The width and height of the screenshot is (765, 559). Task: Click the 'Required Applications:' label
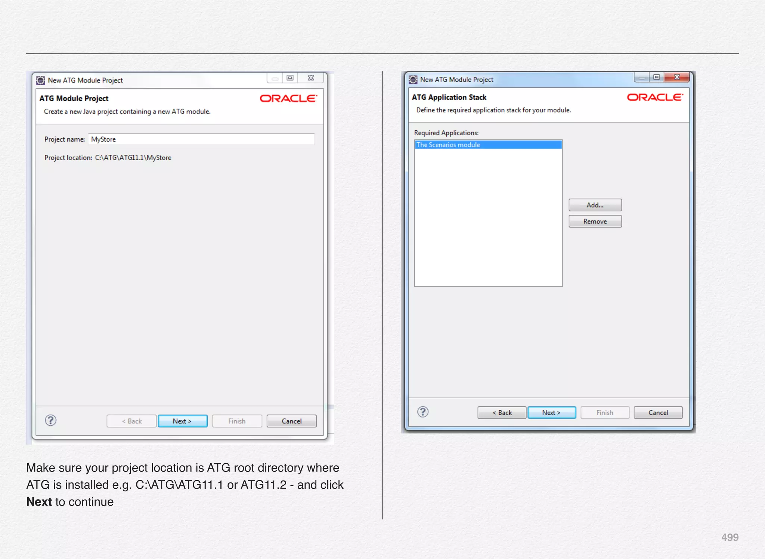coord(446,133)
